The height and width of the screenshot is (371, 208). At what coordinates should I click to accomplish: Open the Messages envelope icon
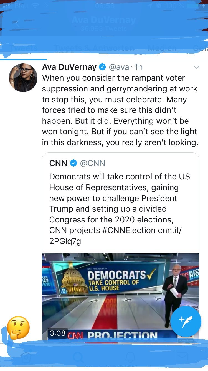pos(182,357)
